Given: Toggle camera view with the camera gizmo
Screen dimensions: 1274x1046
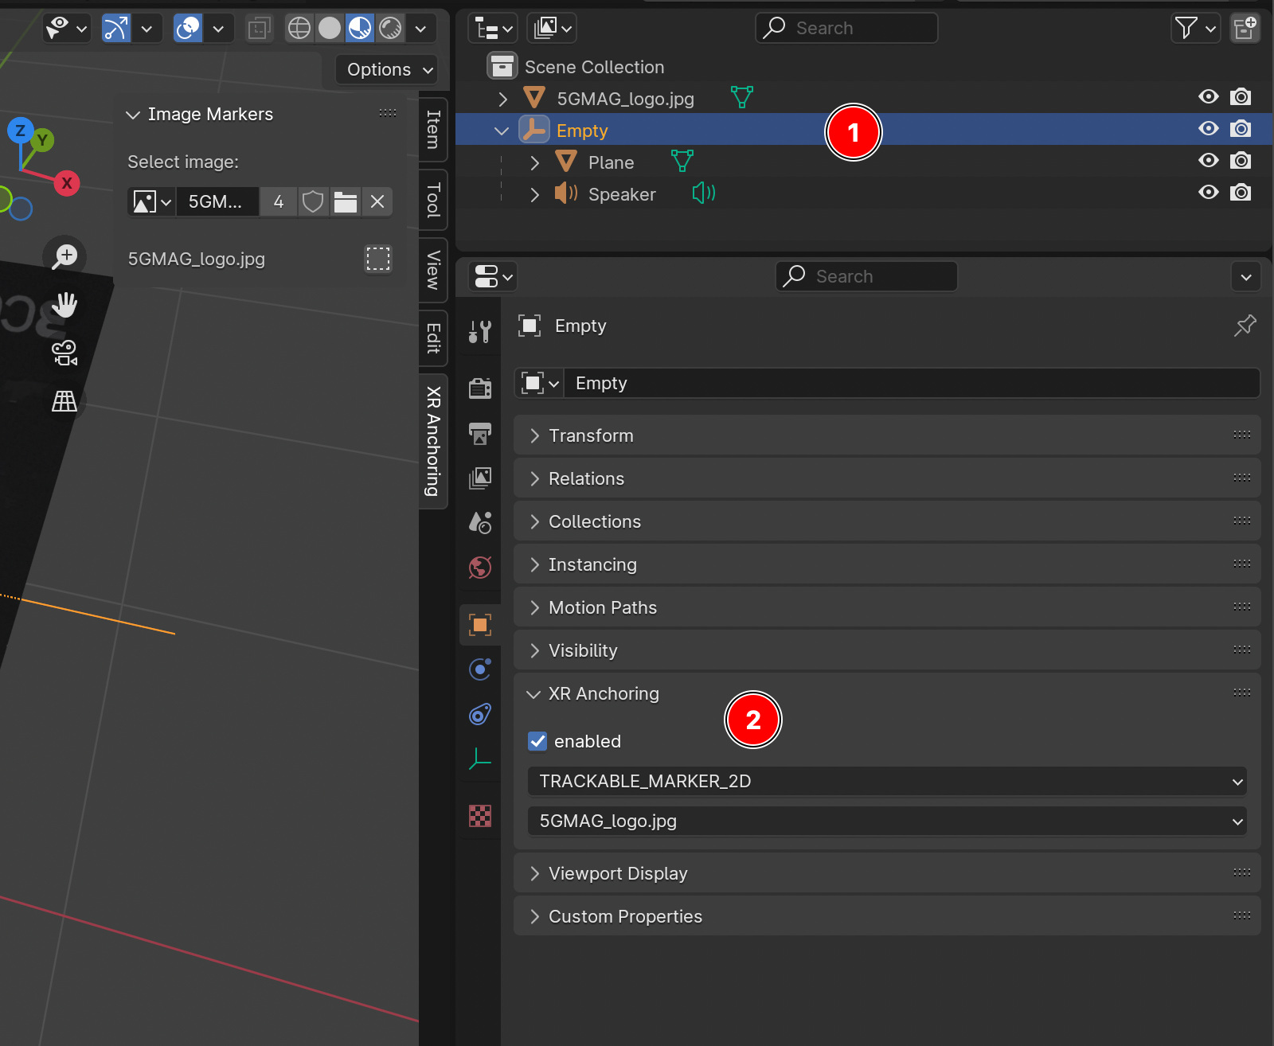Looking at the screenshot, I should click(x=64, y=353).
